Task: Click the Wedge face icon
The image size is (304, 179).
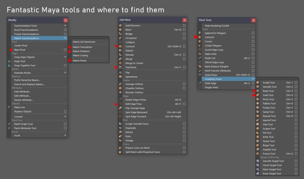Action: (x=120, y=141)
